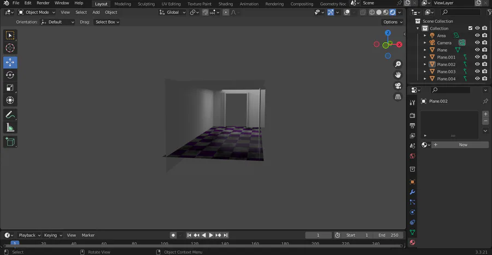
Task: Open Global transform orientation dropdown
Action: pyautogui.click(x=172, y=12)
